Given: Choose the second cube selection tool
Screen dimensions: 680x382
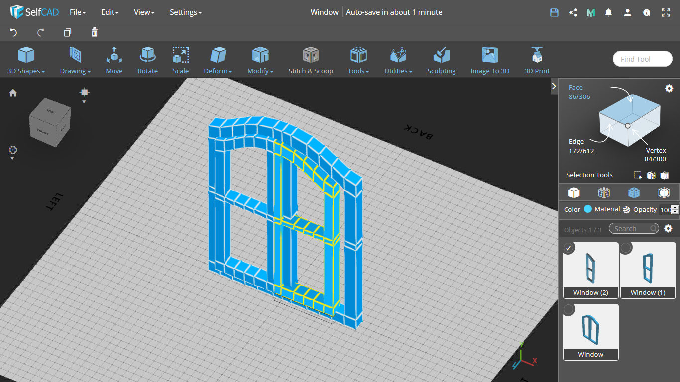Looking at the screenshot, I should [x=651, y=175].
